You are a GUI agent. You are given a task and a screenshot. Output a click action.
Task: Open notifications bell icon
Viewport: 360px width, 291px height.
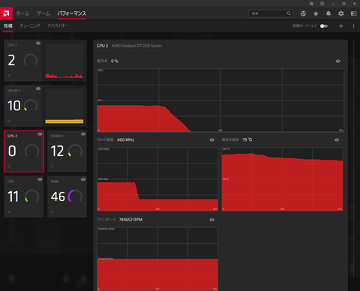tap(328, 13)
